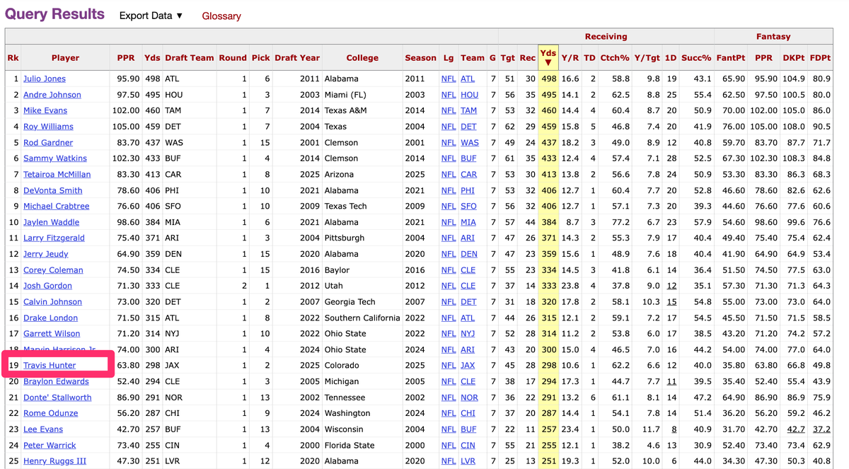Select the Southern California college cell
The height and width of the screenshot is (469, 849).
pyautogui.click(x=362, y=318)
